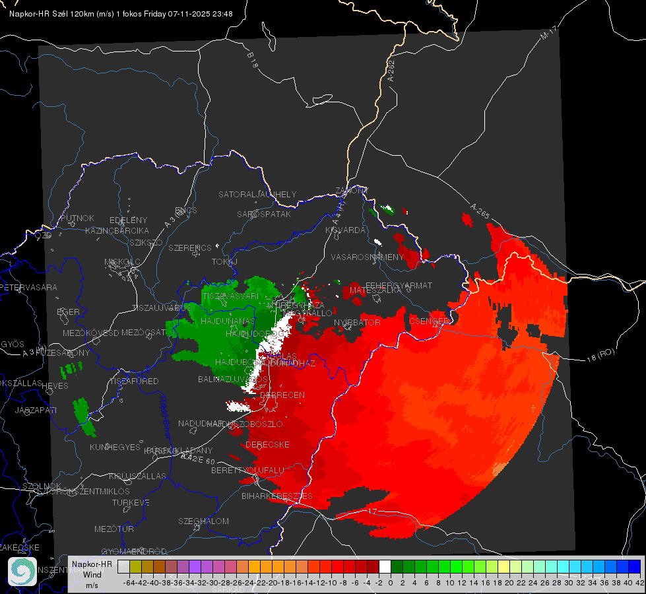Click the purple swatch in the wind legend
Image resolution: width=646 pixels, height=594 pixels.
click(195, 567)
